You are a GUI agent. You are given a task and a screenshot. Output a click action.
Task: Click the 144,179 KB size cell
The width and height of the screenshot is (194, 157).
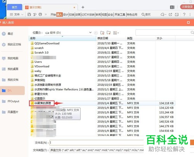tap(166, 126)
